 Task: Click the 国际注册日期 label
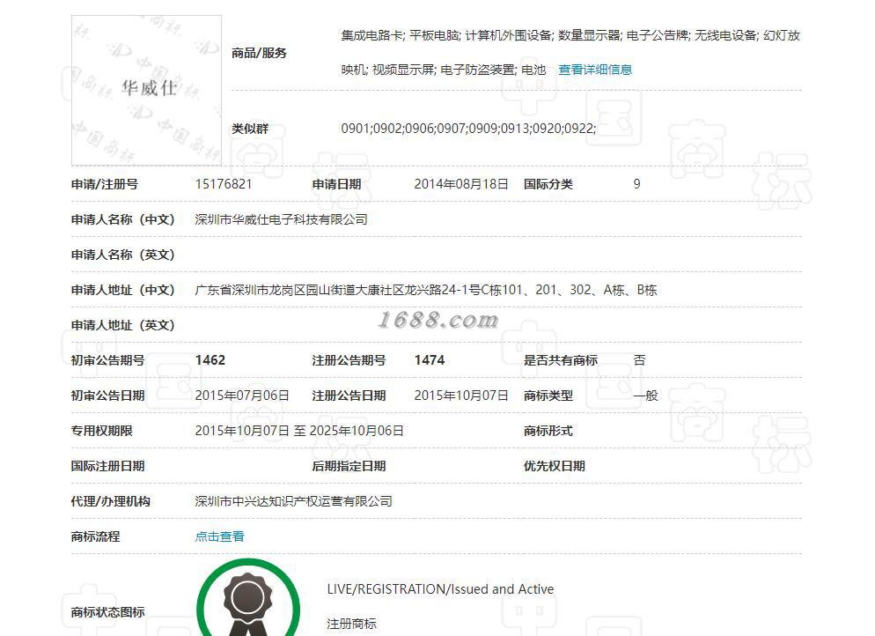point(107,466)
